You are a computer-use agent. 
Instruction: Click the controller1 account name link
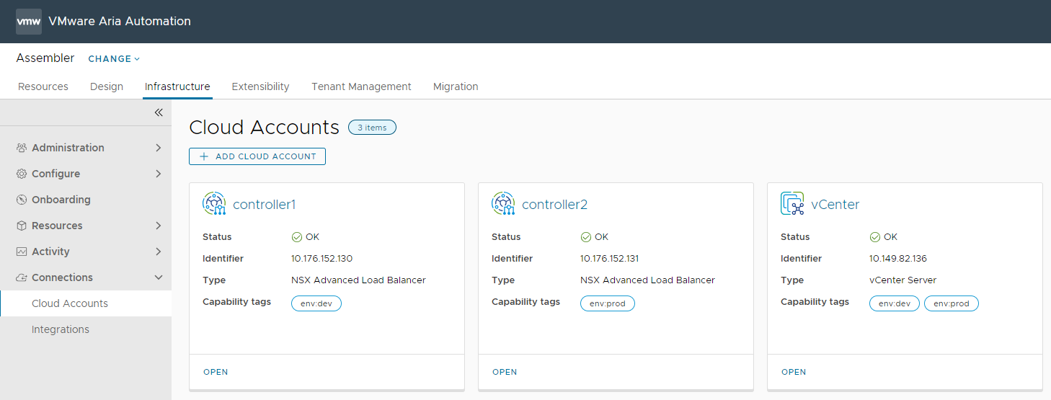pos(265,205)
